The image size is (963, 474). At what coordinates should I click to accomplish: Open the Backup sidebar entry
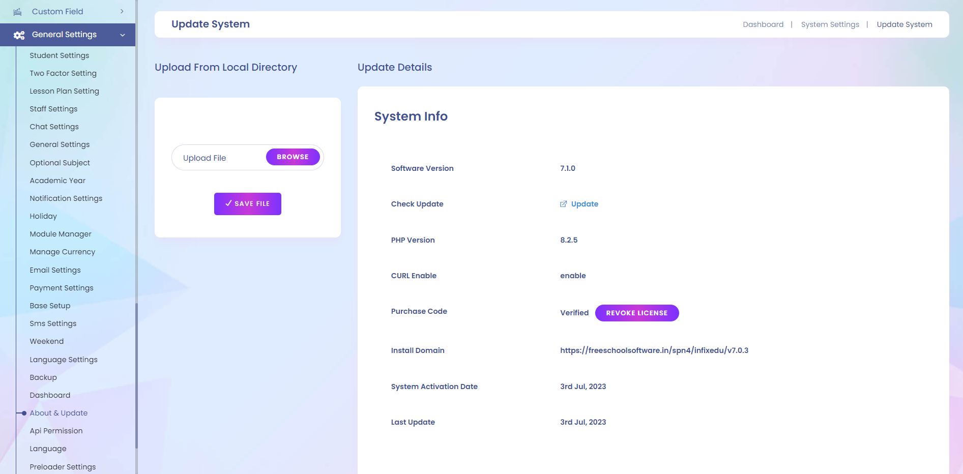(43, 377)
